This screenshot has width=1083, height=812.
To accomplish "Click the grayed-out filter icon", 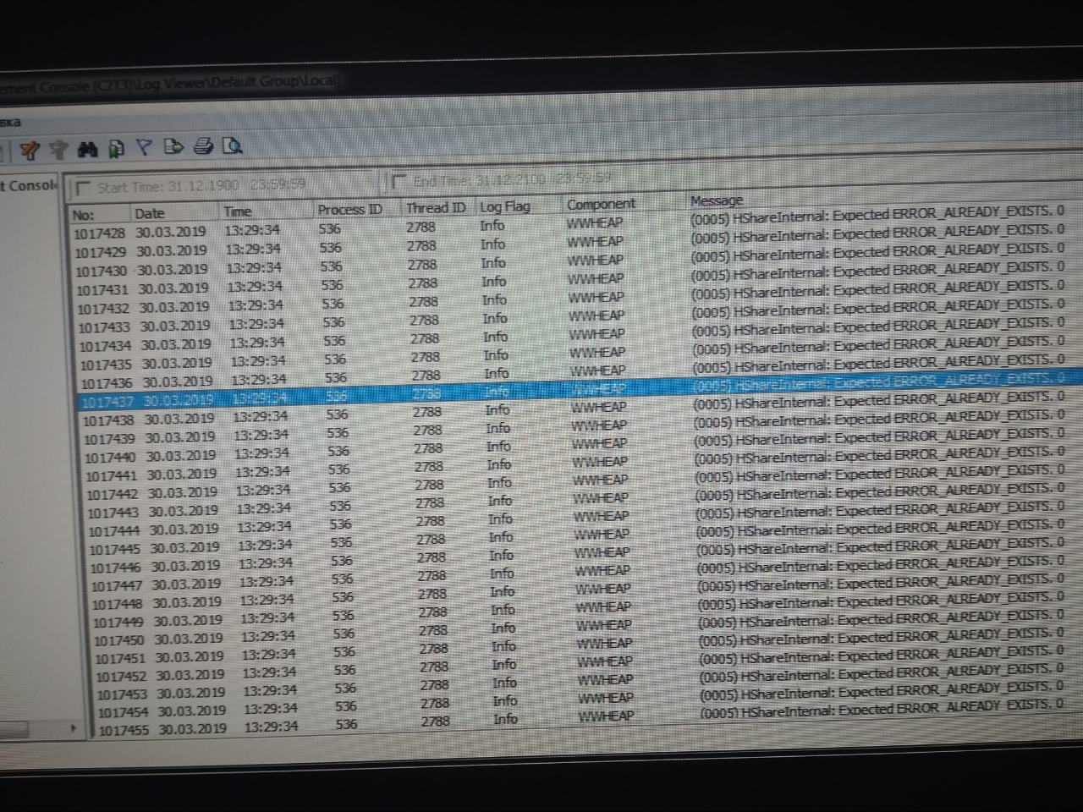I will tap(58, 151).
